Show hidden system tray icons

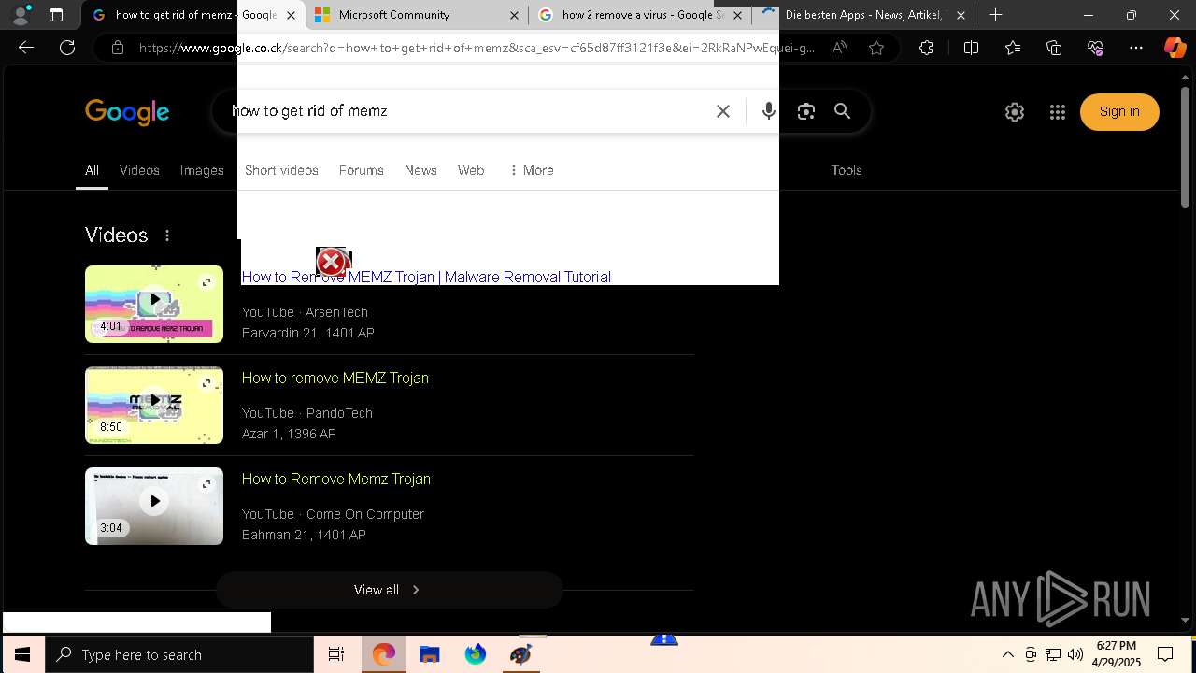point(1007,654)
